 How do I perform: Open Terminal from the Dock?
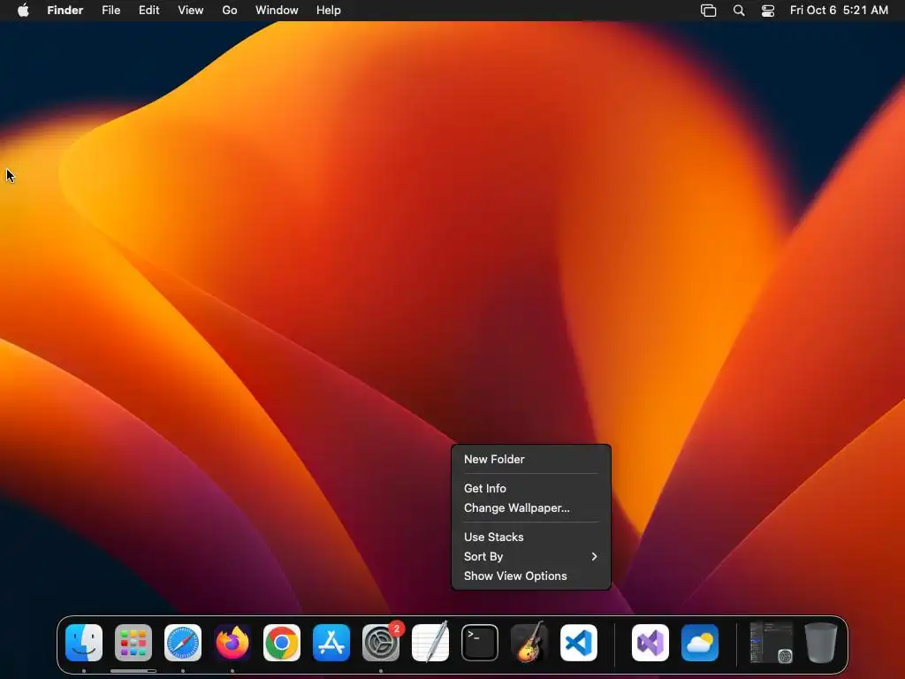pyautogui.click(x=480, y=643)
